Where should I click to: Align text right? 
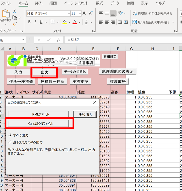click(113, 22)
